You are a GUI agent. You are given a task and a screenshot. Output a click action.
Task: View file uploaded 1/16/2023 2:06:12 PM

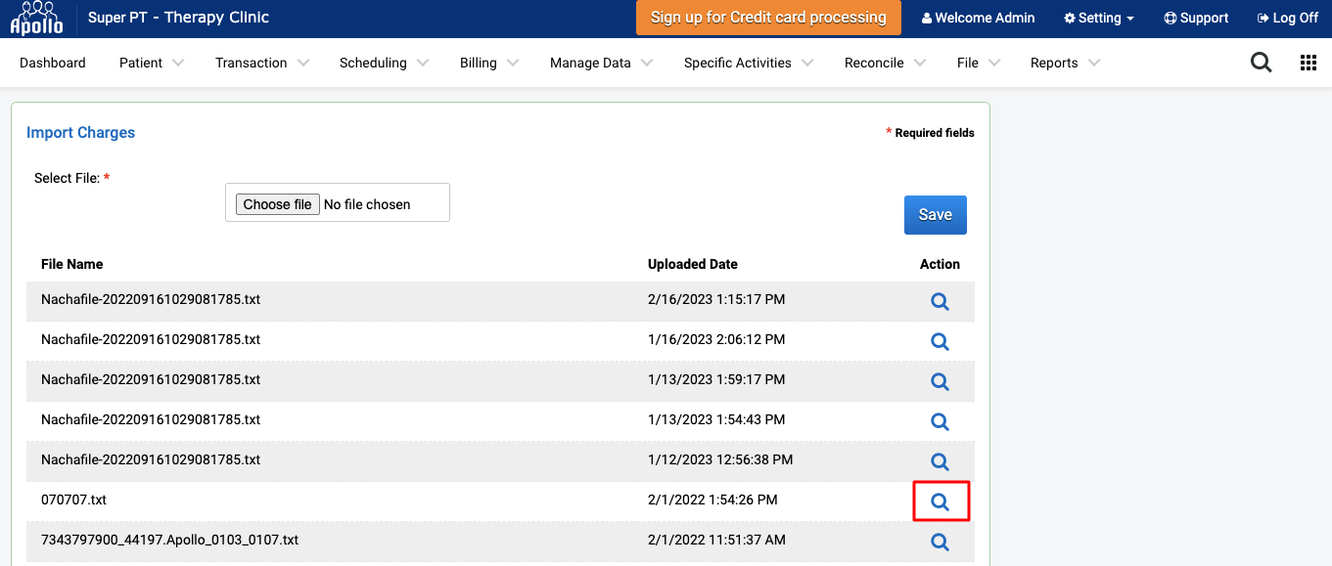pyautogui.click(x=940, y=341)
